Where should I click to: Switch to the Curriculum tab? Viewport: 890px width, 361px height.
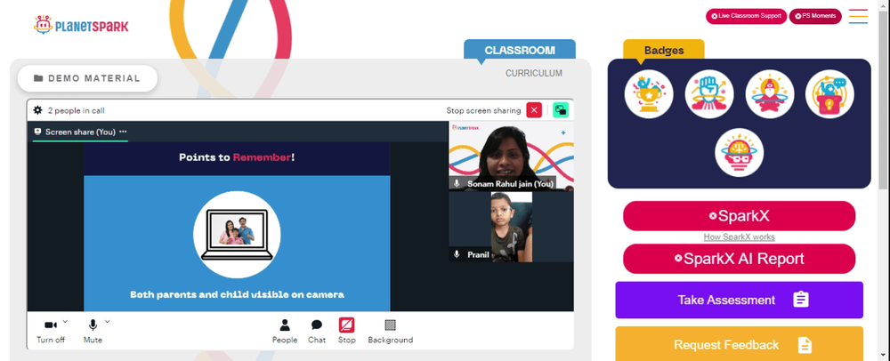pos(533,73)
